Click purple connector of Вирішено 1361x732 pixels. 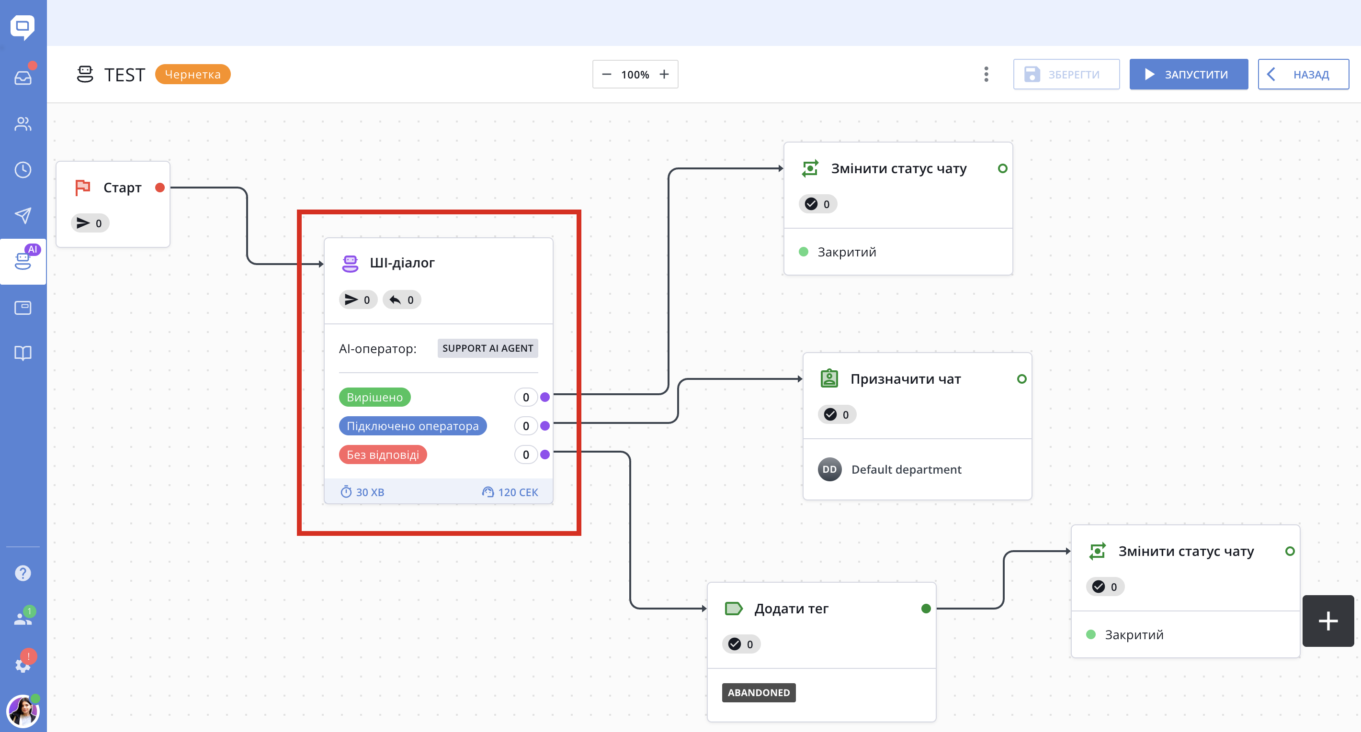[x=544, y=398]
